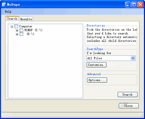Select the WINXP (C:\) tree label
The height and width of the screenshot is (119, 145).
coord(33,30)
